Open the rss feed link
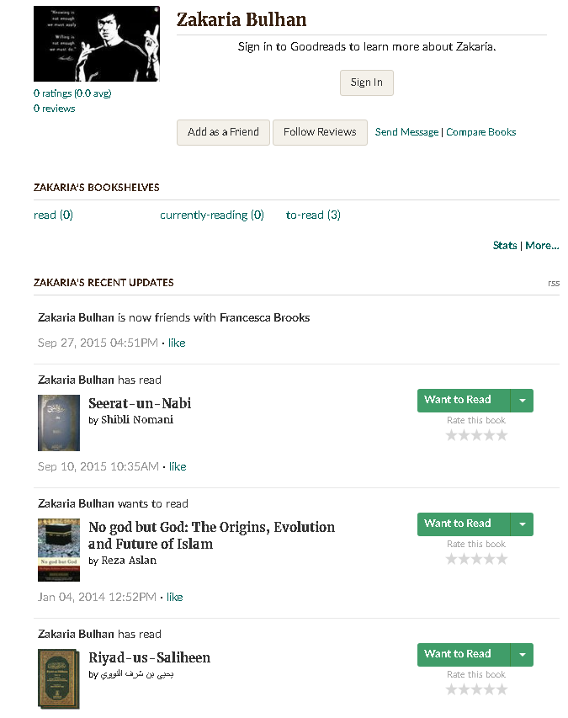Viewport: 568px width, 718px height. point(553,283)
